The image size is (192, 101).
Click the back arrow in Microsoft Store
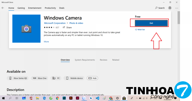point(3,8)
